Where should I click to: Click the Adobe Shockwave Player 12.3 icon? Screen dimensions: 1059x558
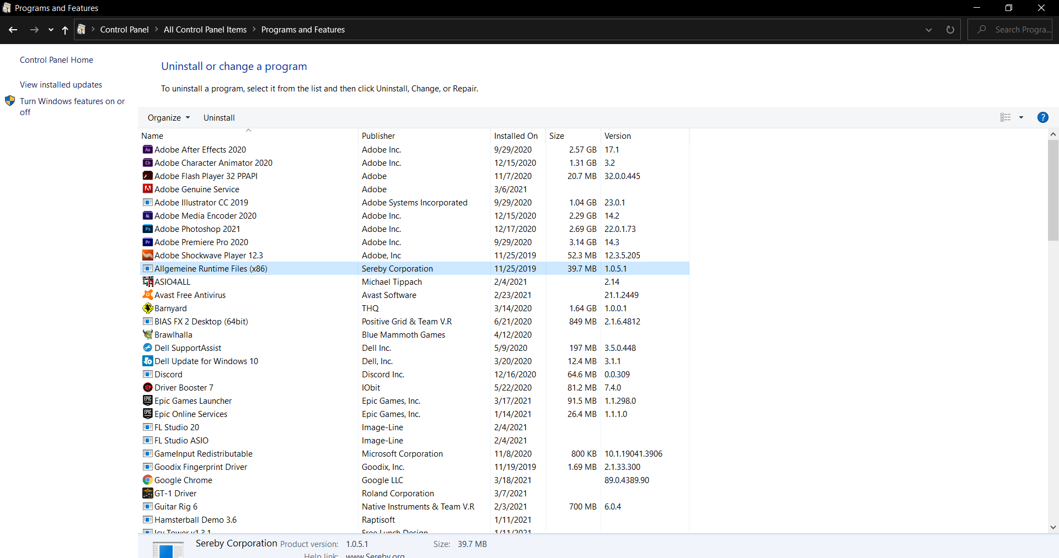[x=147, y=255]
